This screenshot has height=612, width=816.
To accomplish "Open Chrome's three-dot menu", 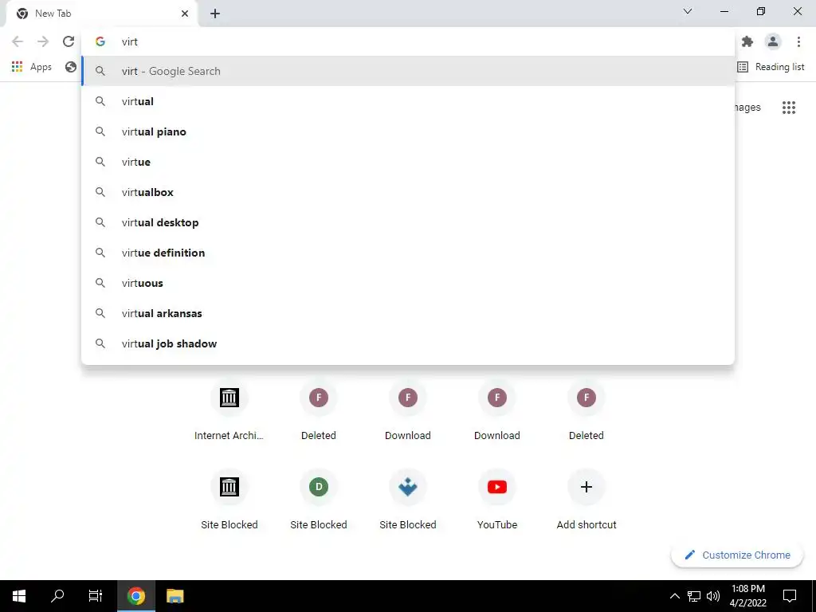I will (x=798, y=41).
